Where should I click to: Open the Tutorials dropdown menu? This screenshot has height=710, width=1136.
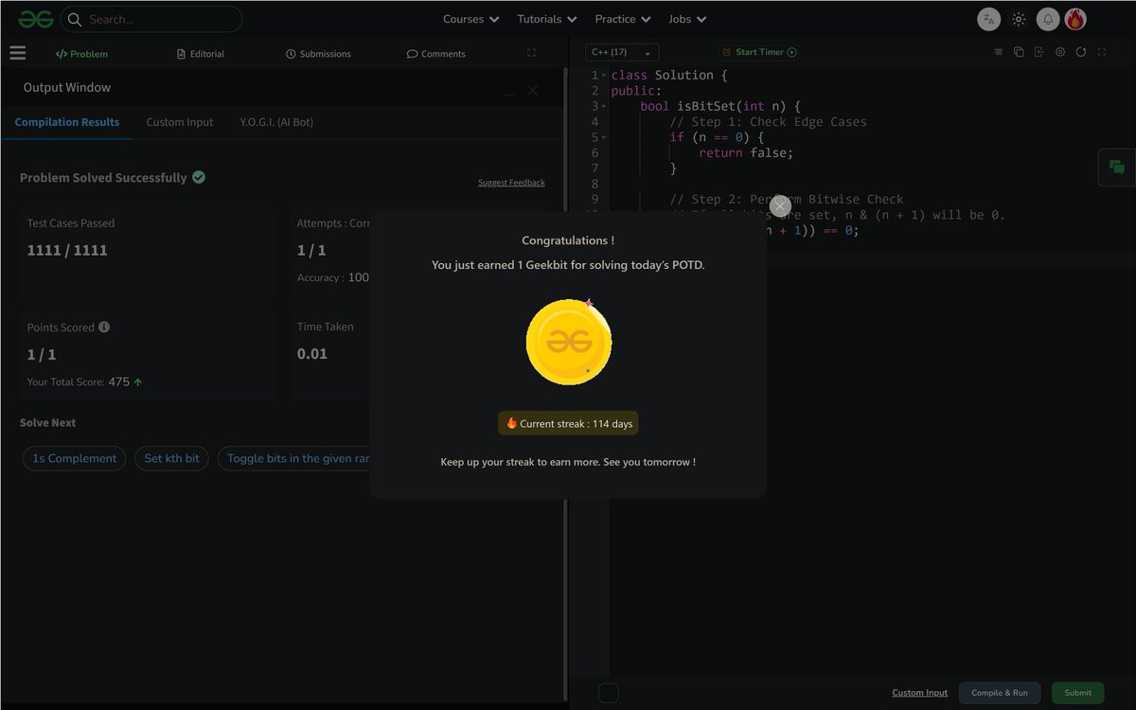click(x=546, y=19)
